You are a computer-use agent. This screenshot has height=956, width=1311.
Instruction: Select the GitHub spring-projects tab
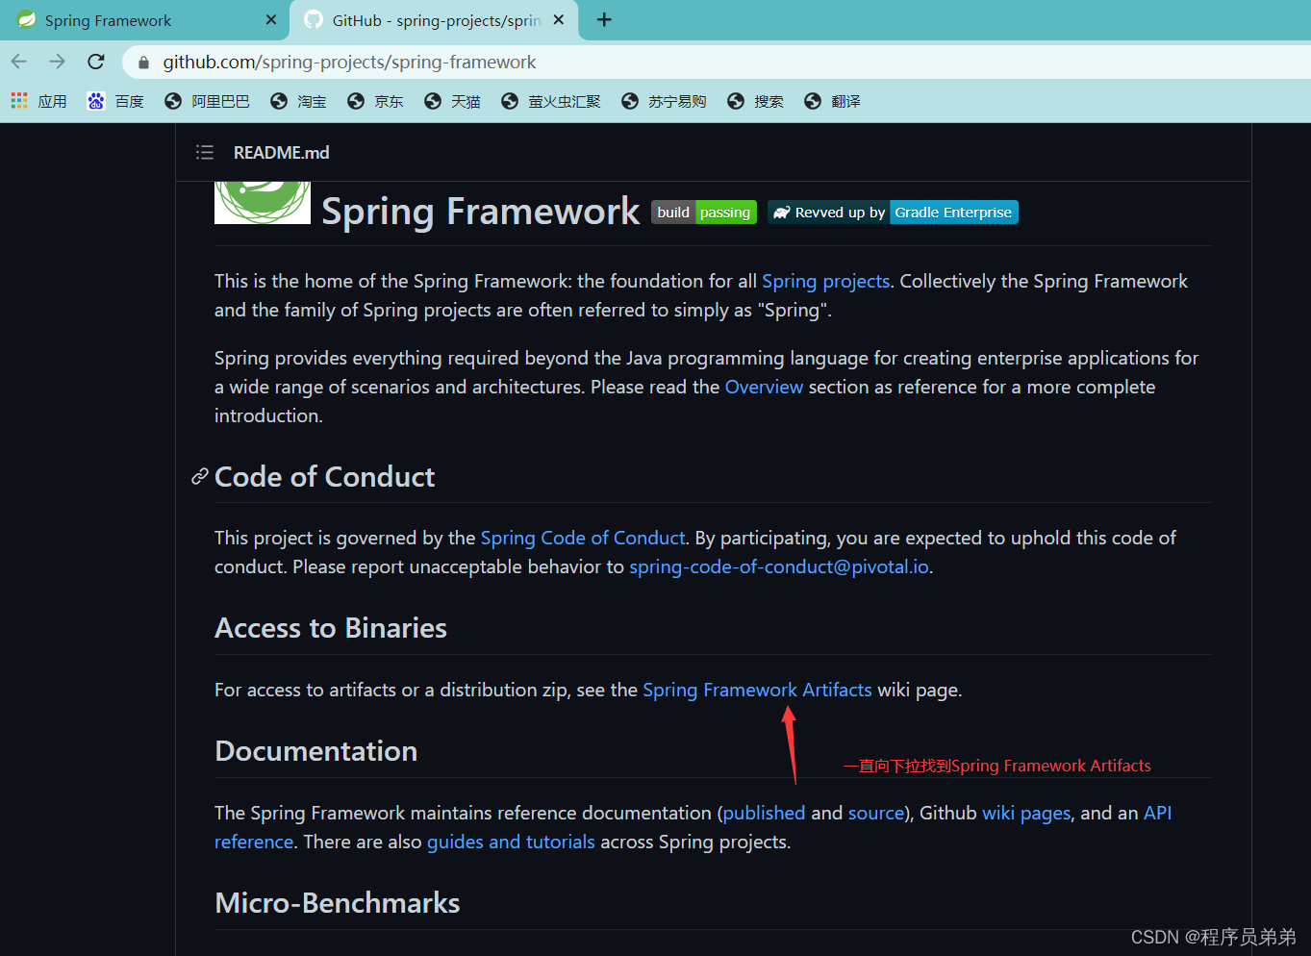tap(435, 20)
